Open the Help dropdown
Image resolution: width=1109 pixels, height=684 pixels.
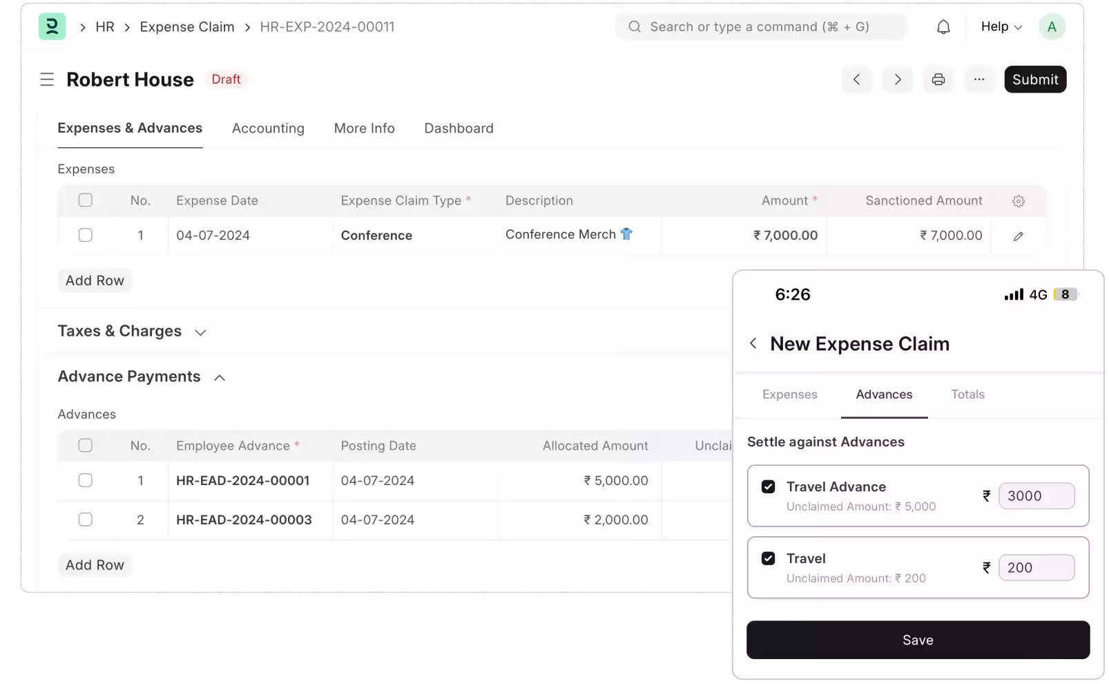point(999,26)
